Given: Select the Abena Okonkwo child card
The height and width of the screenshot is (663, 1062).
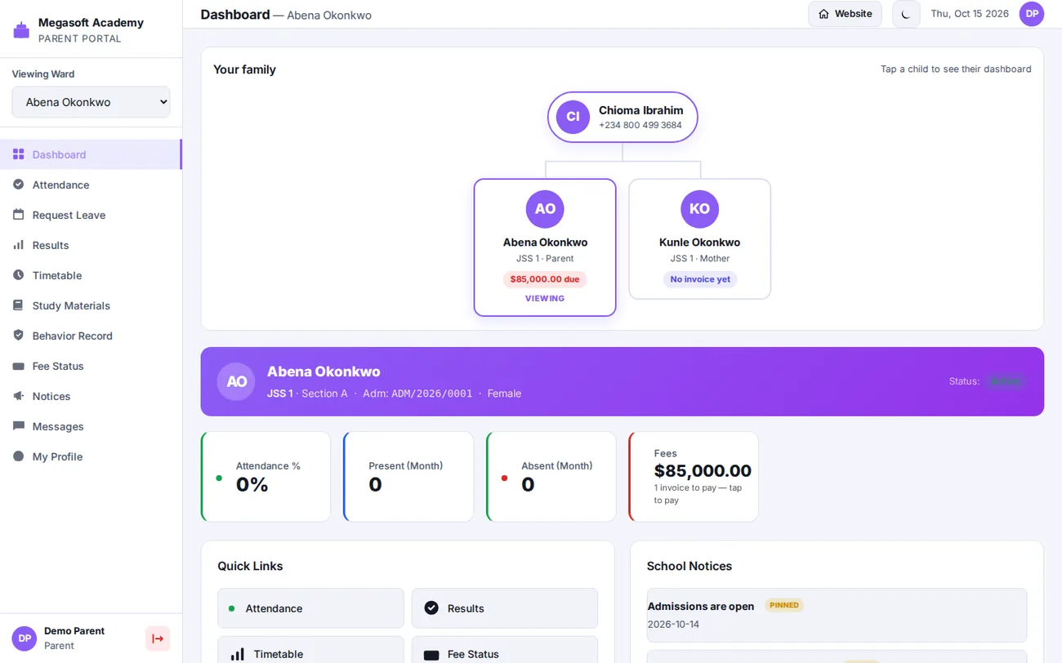Looking at the screenshot, I should pos(545,247).
